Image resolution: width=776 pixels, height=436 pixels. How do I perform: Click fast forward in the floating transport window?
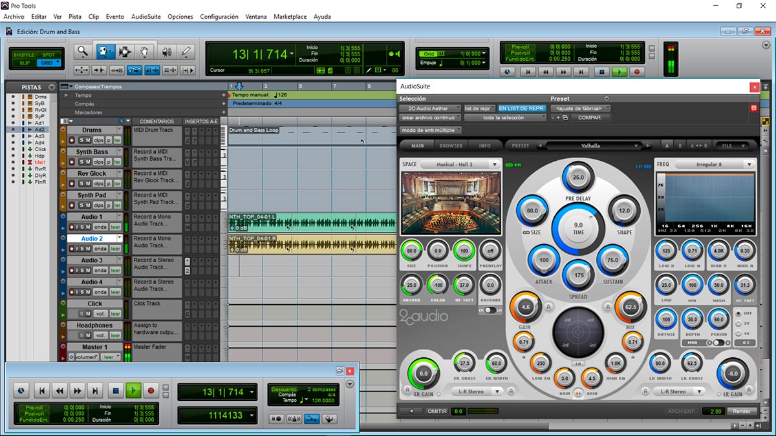click(78, 390)
